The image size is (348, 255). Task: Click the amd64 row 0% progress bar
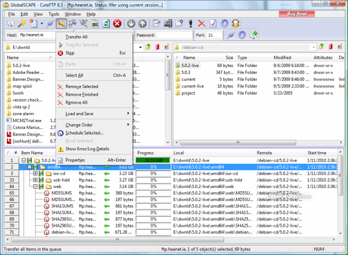click(153, 167)
